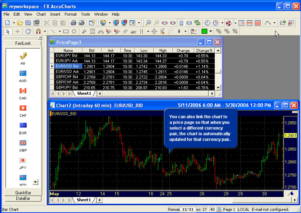Click the Print toolbar icon
The width and height of the screenshot is (301, 213).
73,23
